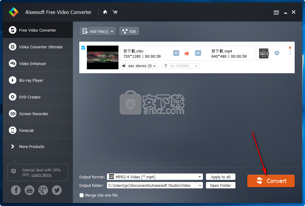The height and width of the screenshot is (206, 305).
Task: Enable Merge into one file checkbox
Action: 81,195
